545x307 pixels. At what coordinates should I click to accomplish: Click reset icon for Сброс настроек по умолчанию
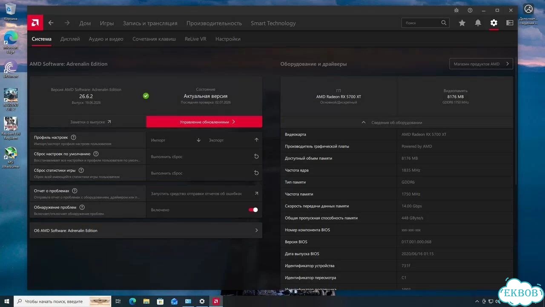point(256,156)
